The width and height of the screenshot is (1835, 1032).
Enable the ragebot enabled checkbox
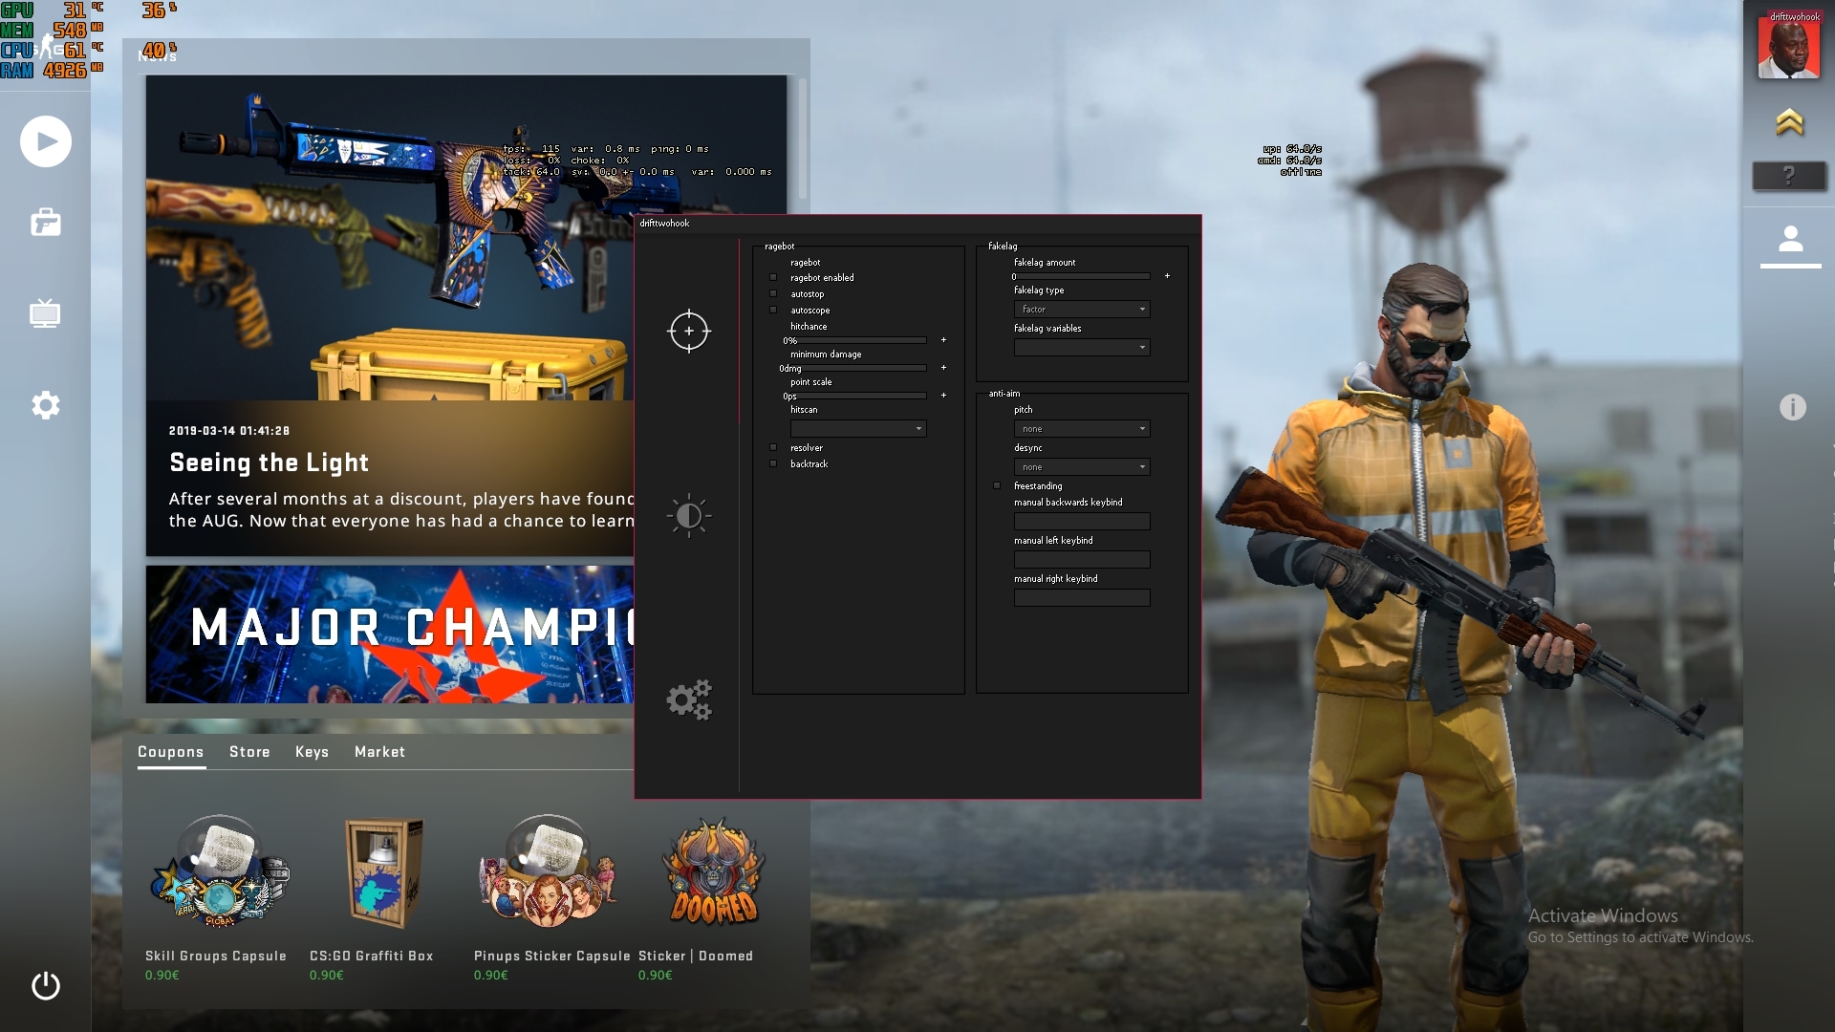(x=773, y=278)
